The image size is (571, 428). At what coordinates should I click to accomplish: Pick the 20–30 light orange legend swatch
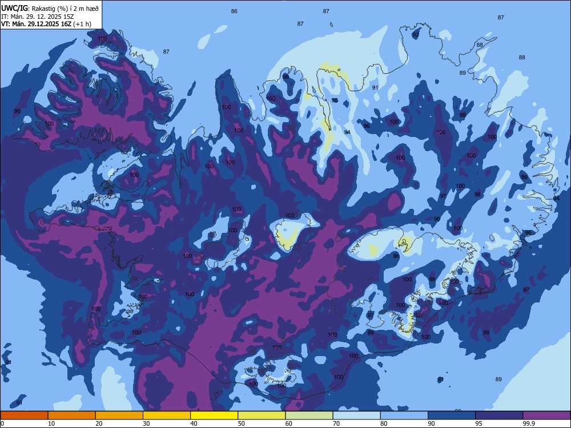pyautogui.click(x=119, y=415)
